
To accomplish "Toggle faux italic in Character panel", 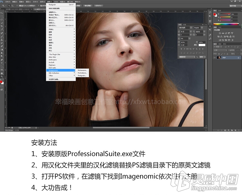I will coord(184,49).
